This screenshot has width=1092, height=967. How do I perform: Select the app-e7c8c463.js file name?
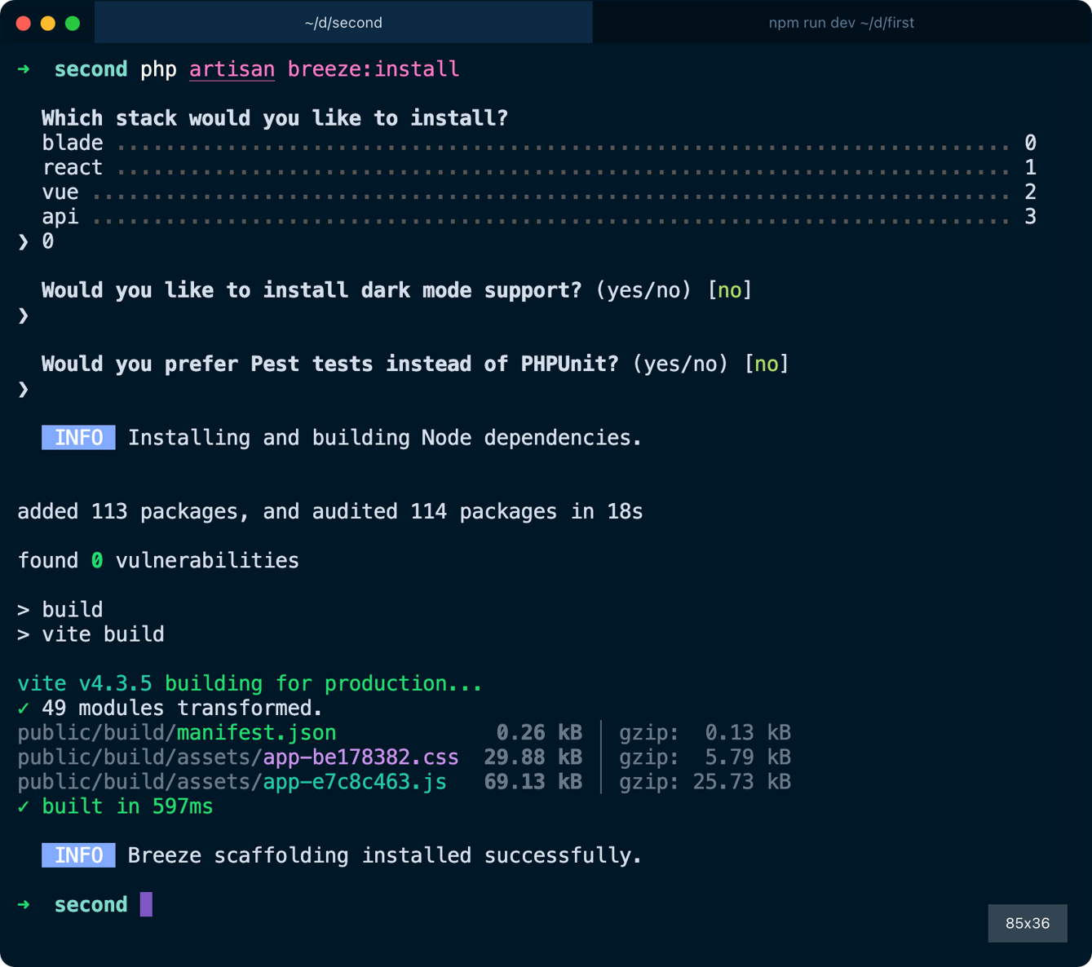tap(354, 782)
